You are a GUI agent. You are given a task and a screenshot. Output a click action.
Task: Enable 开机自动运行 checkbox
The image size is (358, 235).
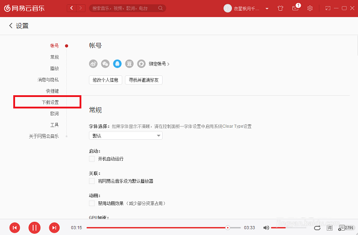pyautogui.click(x=92, y=158)
